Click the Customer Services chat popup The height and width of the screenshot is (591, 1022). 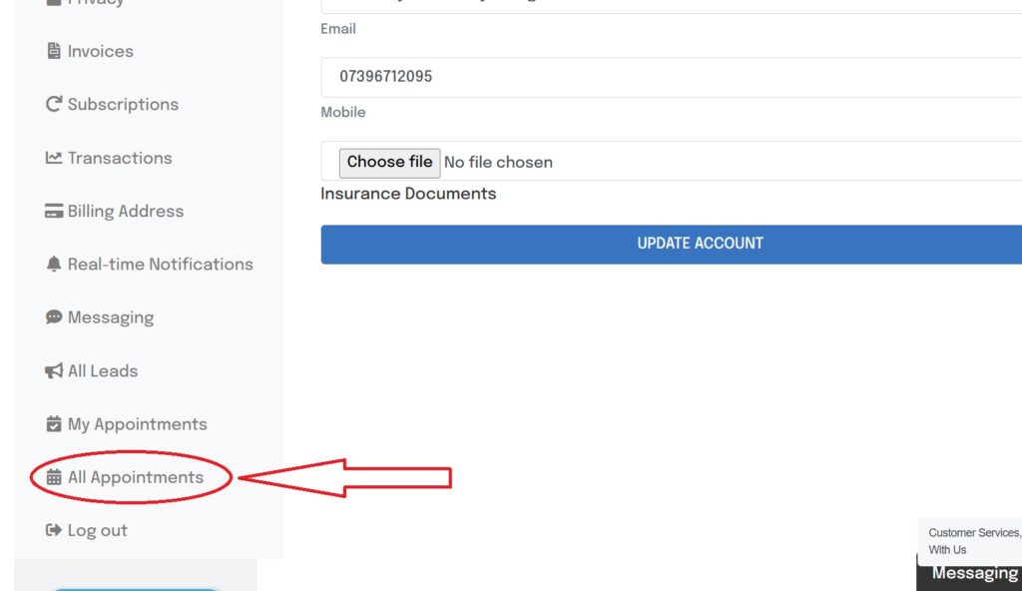coord(972,541)
